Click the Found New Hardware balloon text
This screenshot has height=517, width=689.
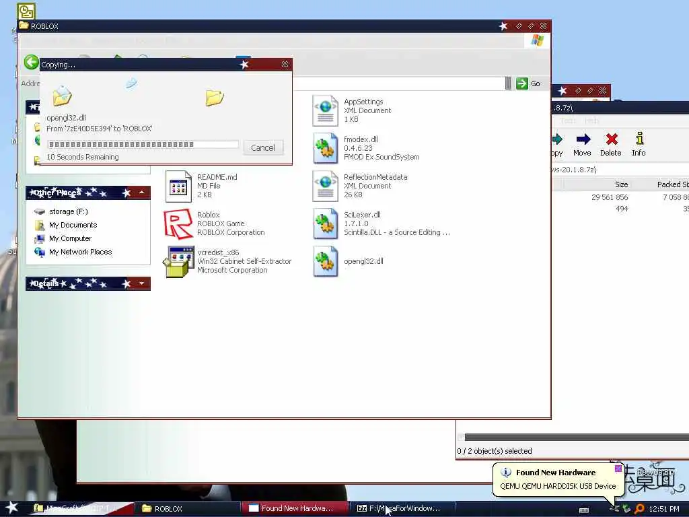click(x=558, y=486)
